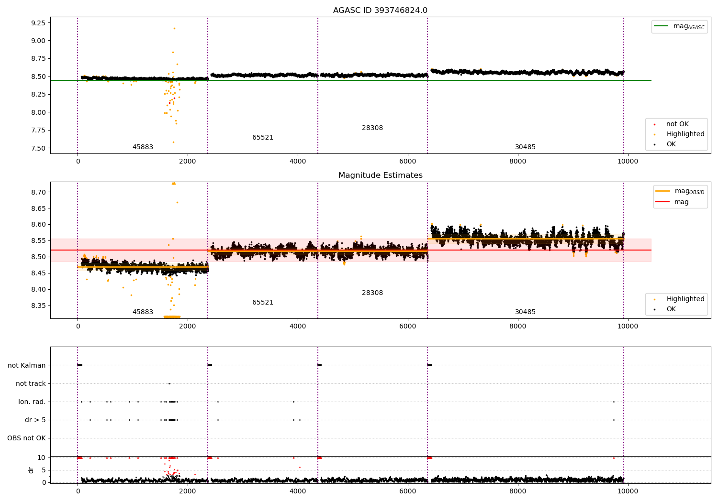Image resolution: width=718 pixels, height=502 pixels.
Task: Click obsid label 65521 in the Magnitude Estimates plot
Action: click(x=263, y=303)
